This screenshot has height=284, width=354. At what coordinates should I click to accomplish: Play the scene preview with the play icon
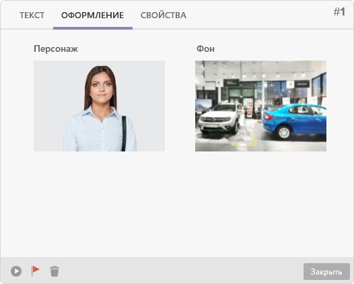[x=16, y=271]
